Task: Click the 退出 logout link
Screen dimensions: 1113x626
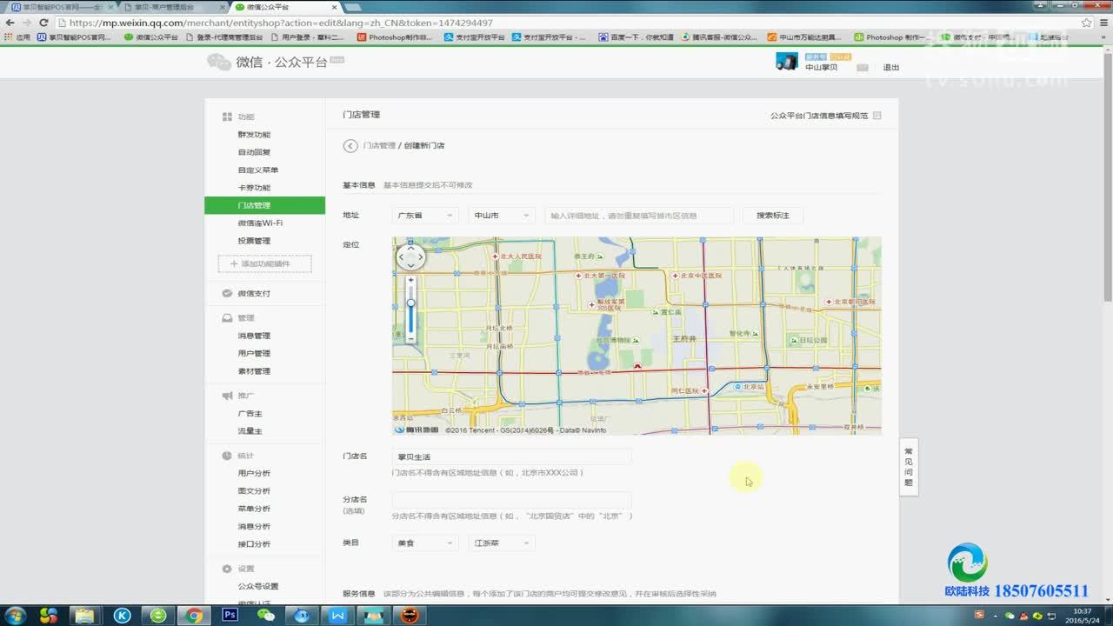Action: (890, 67)
